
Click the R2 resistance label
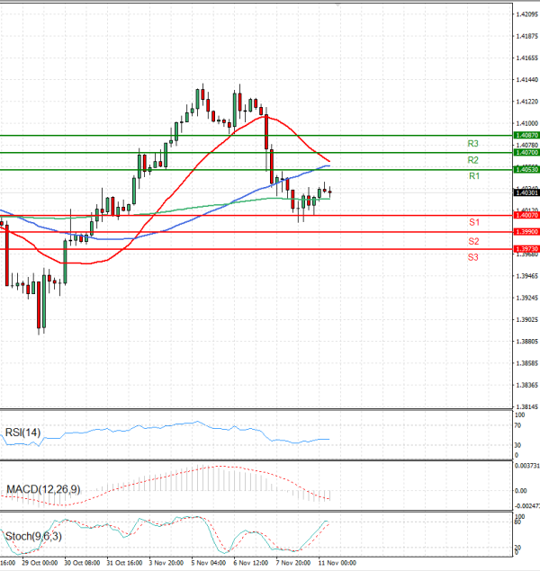tap(472, 160)
